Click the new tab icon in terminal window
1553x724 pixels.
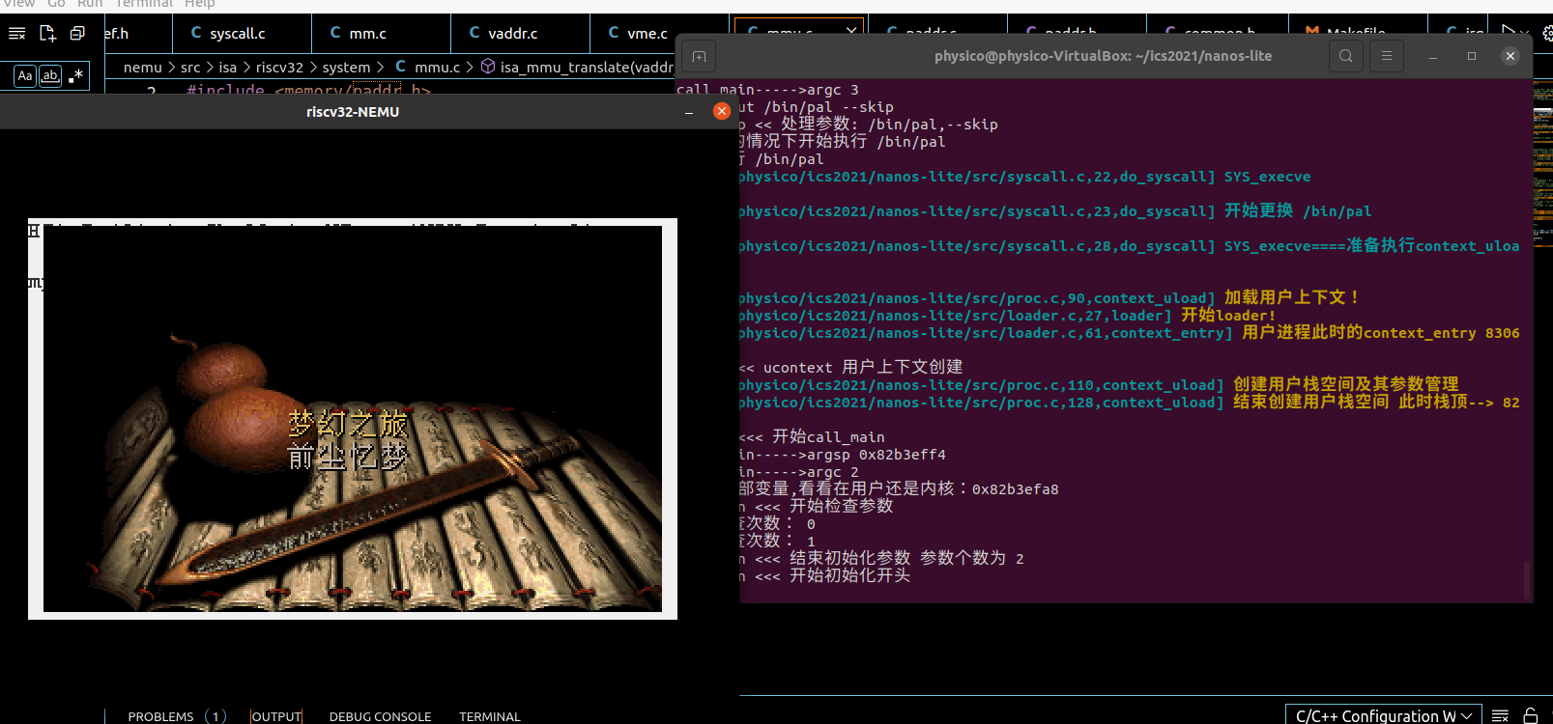point(700,57)
